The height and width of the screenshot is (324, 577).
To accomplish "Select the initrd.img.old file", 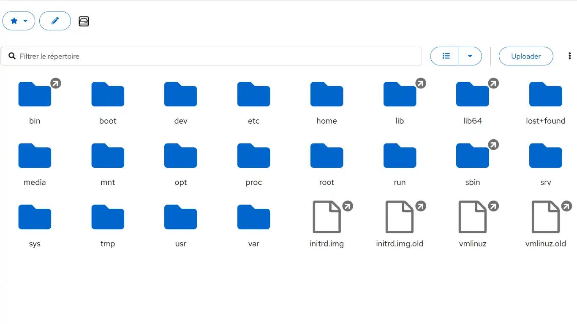I will (x=400, y=224).
